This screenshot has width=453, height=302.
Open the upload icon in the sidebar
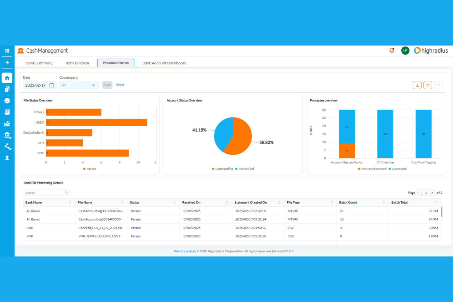point(7,157)
